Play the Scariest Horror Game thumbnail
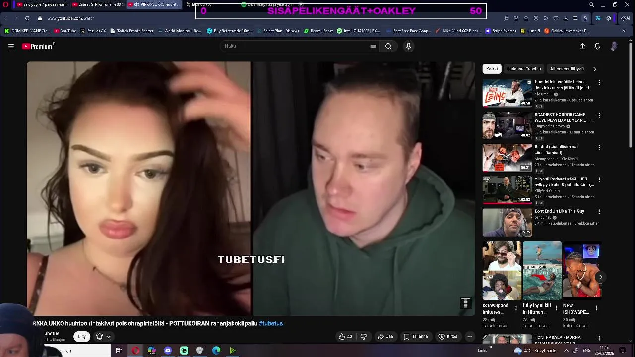Viewport: 635px width, 357px height. click(507, 125)
